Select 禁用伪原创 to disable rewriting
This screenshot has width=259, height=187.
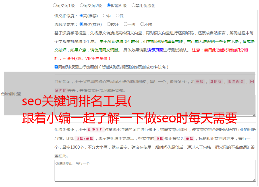(x=133, y=5)
